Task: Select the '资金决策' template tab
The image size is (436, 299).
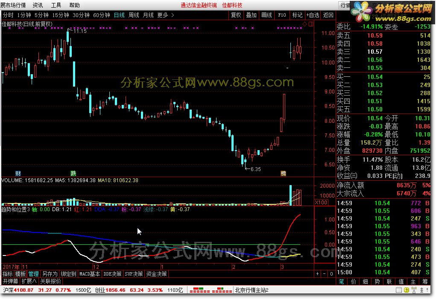Action: [157, 274]
